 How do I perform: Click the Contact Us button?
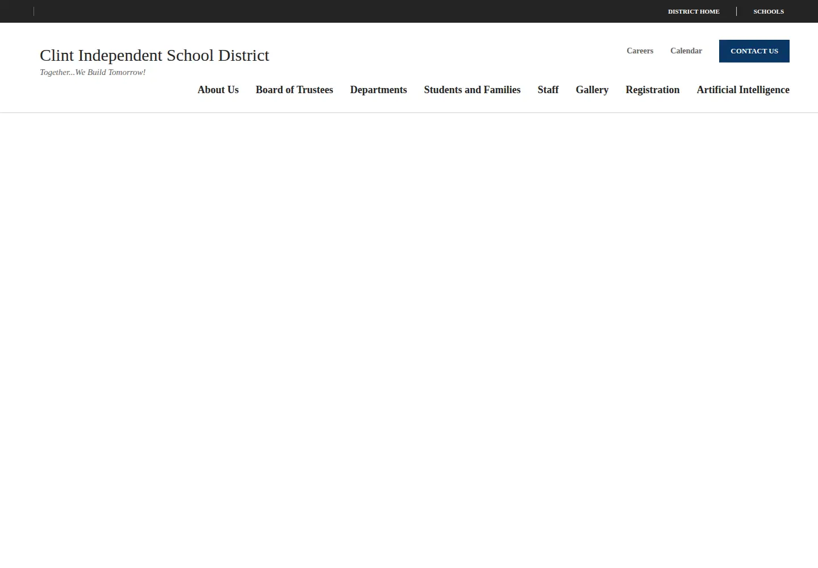754,51
